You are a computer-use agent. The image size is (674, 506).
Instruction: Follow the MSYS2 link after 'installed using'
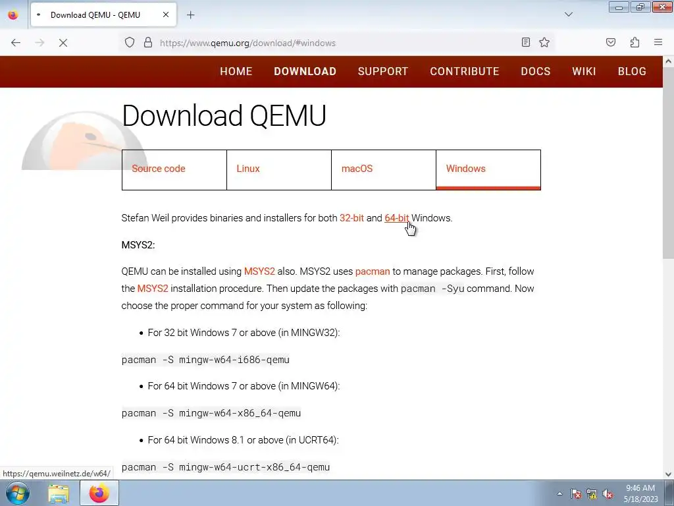(259, 271)
